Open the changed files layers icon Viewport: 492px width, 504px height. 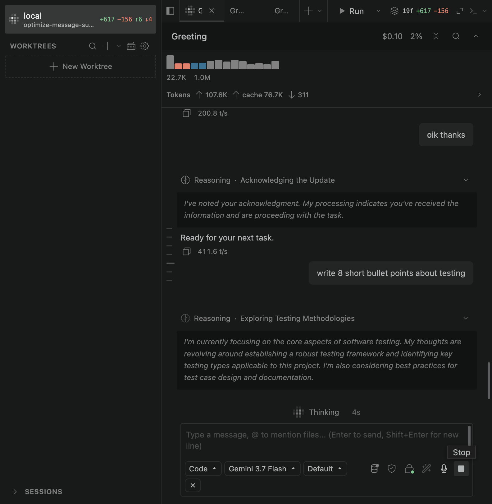(x=394, y=11)
